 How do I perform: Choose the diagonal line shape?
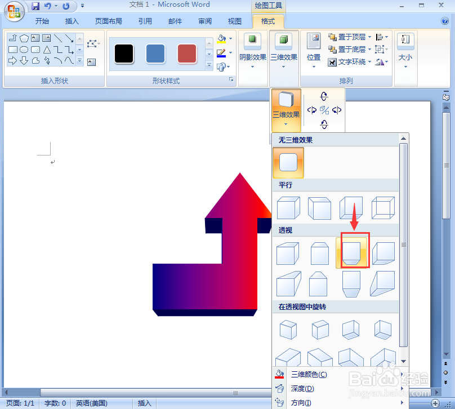pyautogui.click(x=58, y=38)
